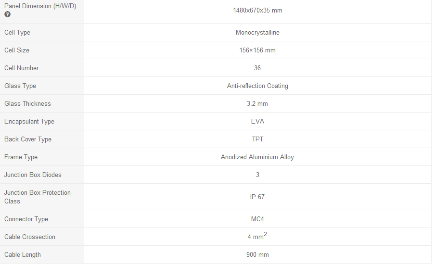Image resolution: width=434 pixels, height=265 pixels.
Task: Click the Anti-reflection Coating value
Action: coord(257,86)
